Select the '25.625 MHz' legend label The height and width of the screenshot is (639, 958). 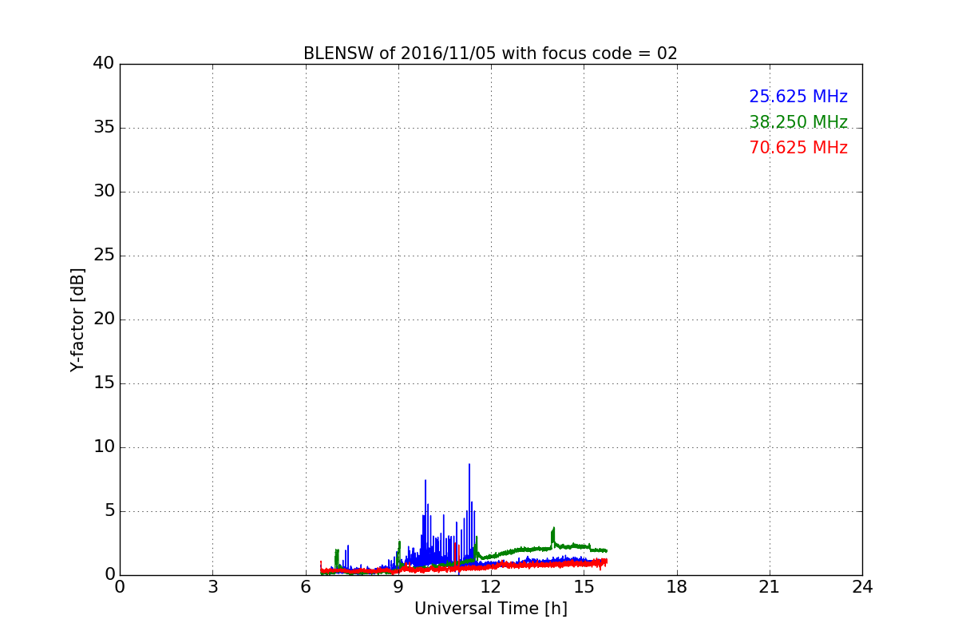[798, 97]
